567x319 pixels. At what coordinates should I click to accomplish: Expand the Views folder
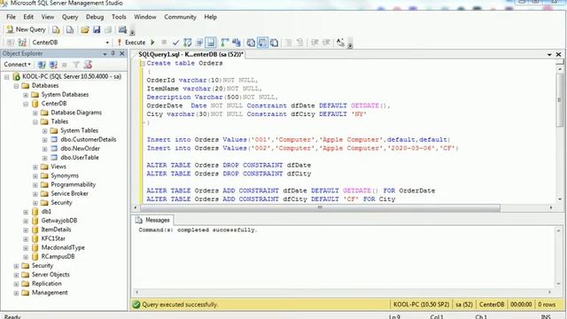pyautogui.click(x=35, y=167)
